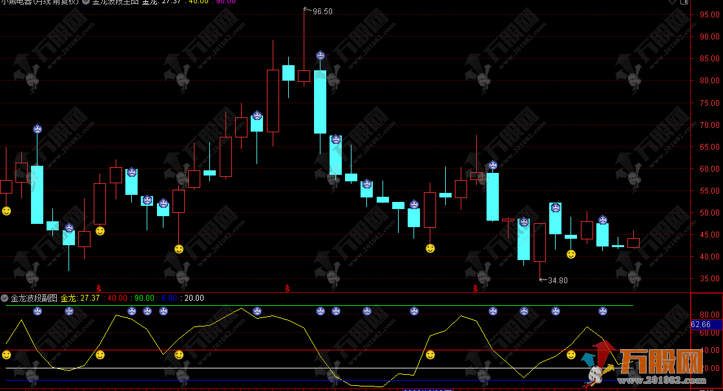Click the diamond icon at chart top-right

coord(672,2)
